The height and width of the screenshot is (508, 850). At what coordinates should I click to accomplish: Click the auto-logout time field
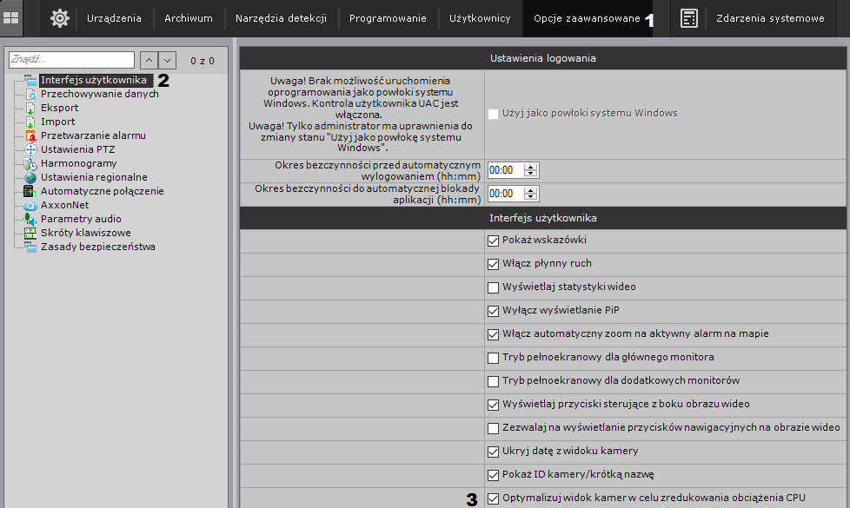(x=506, y=170)
